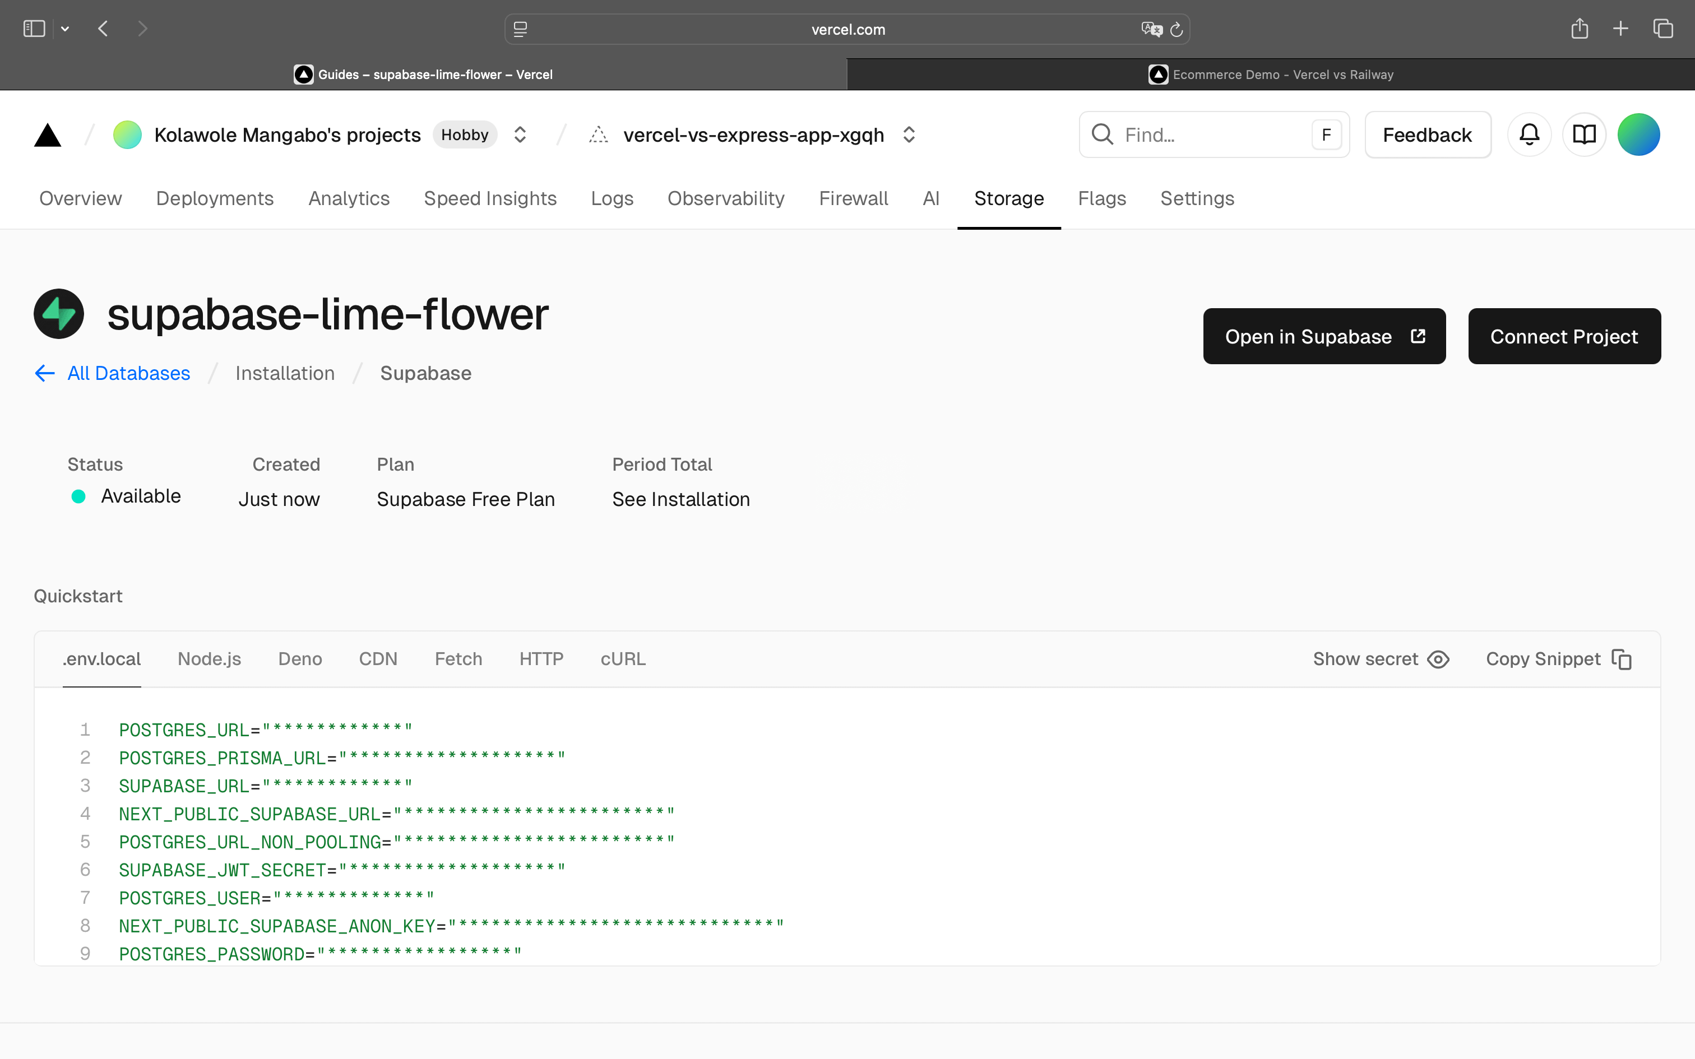Viewport: 1695px width, 1059px height.
Task: Click the Copy Snippet icon
Action: point(1622,659)
